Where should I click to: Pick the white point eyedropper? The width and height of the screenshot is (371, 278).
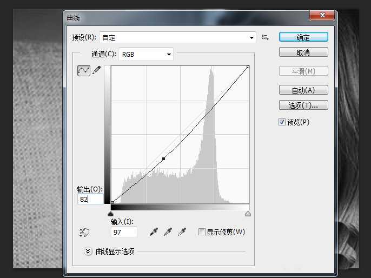click(x=182, y=232)
